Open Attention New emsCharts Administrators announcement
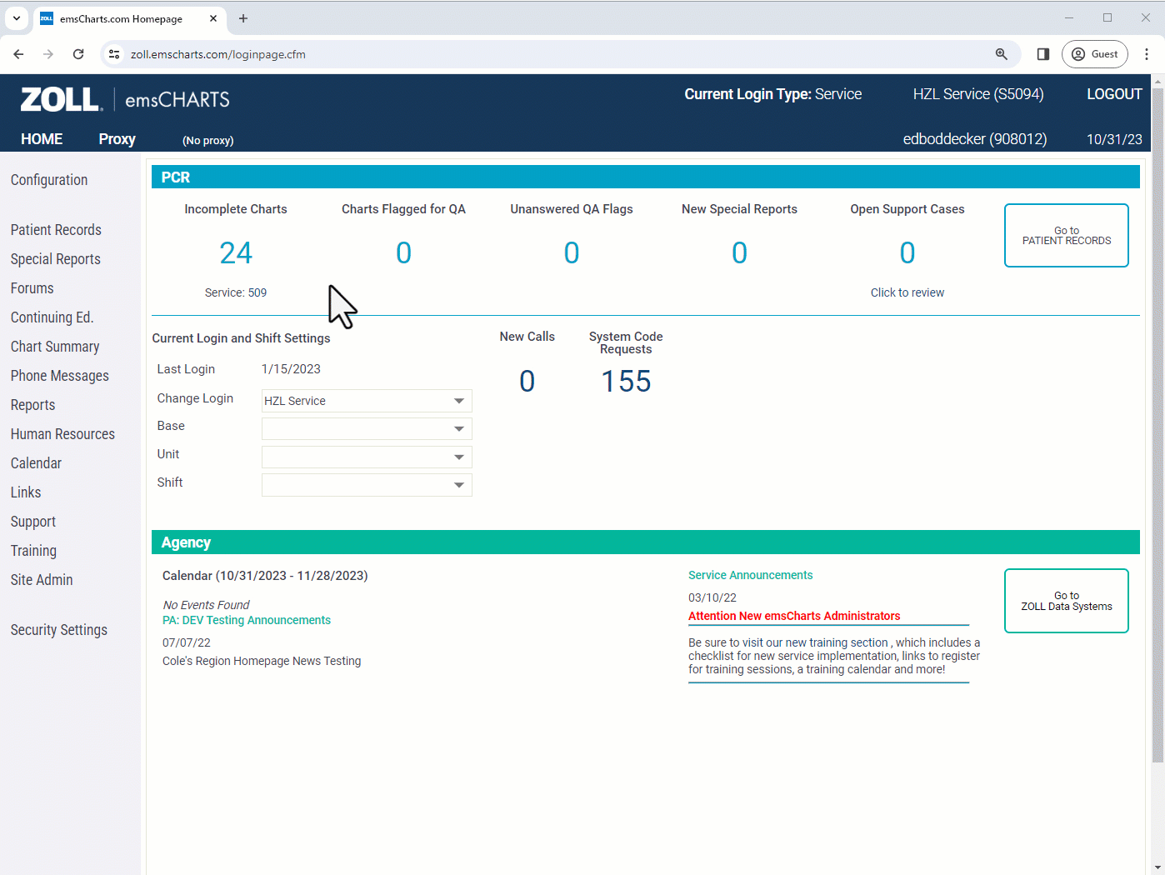The image size is (1165, 875). (x=794, y=616)
